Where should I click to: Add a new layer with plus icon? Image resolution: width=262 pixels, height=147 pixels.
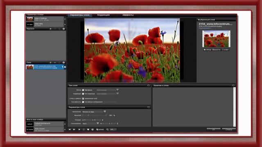[x=50, y=62]
